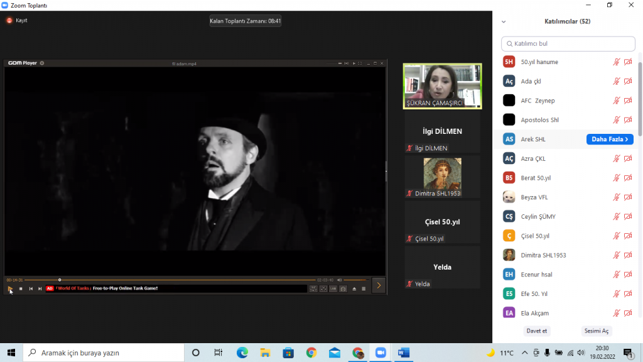Enable video for AFC Zeynep
Screen dimensions: 643x362
click(x=628, y=100)
